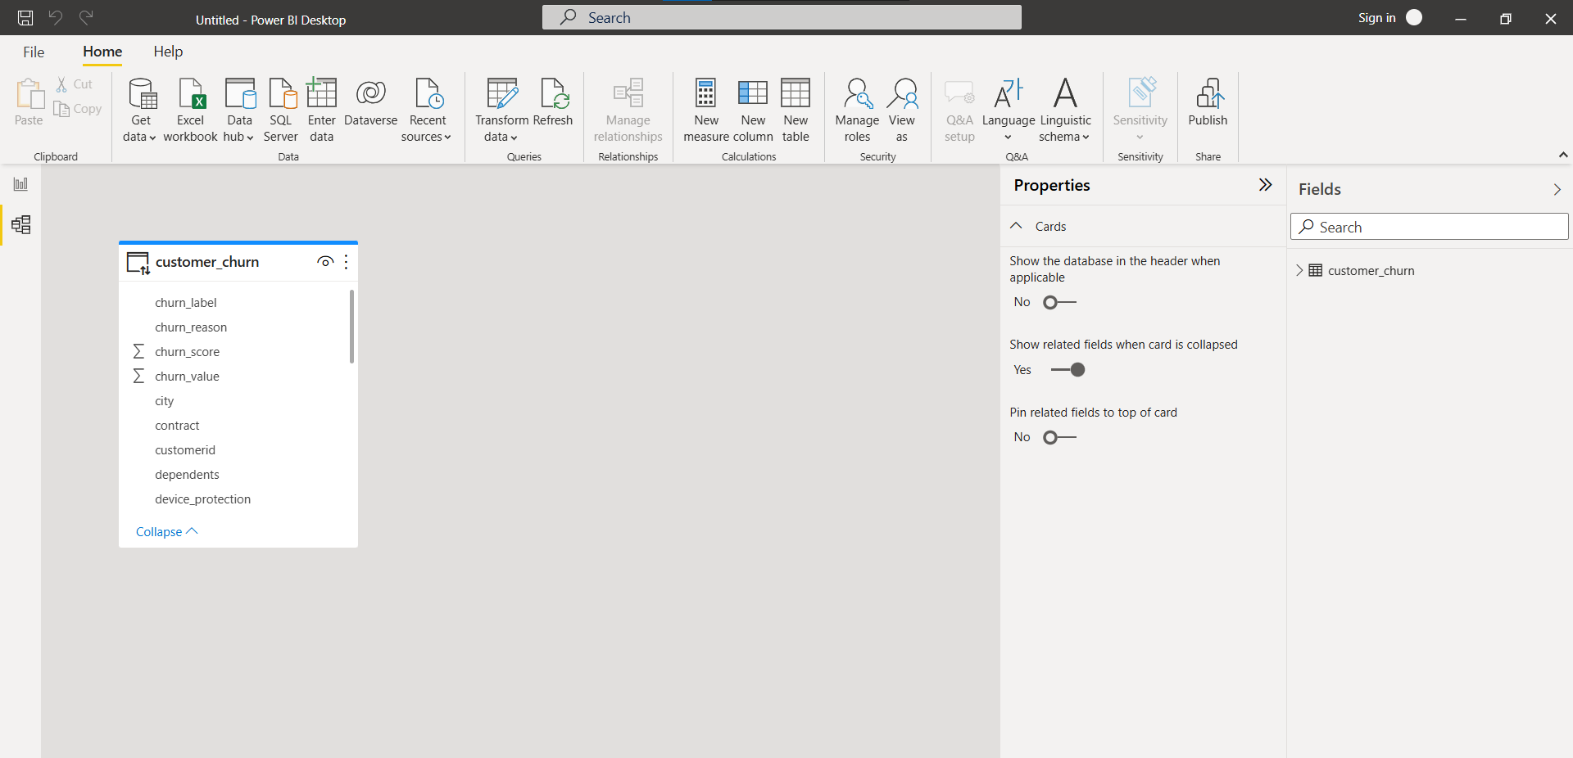
Task: Switch to Report view in sidebar
Action: click(x=20, y=184)
